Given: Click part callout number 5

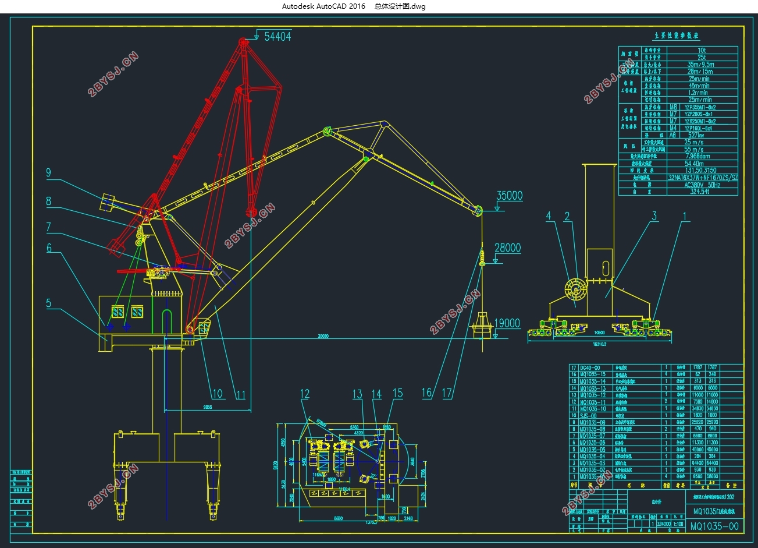Looking at the screenshot, I should (49, 303).
